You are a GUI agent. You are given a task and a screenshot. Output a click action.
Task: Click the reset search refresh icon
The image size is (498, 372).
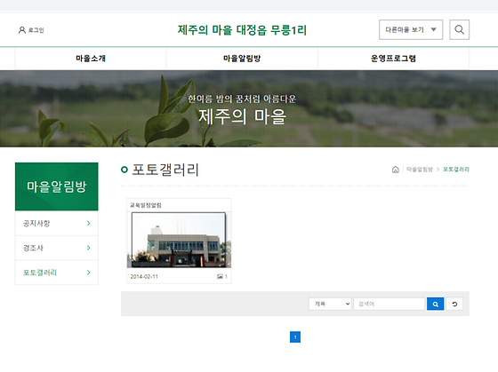point(454,304)
